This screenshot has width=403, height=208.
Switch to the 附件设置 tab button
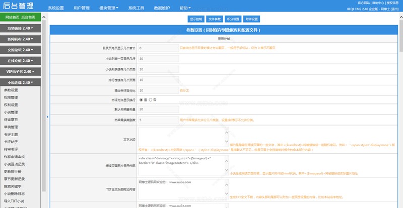(251, 19)
